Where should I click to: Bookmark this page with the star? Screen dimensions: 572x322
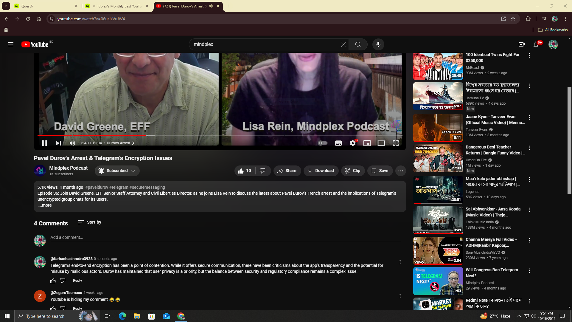(x=513, y=19)
